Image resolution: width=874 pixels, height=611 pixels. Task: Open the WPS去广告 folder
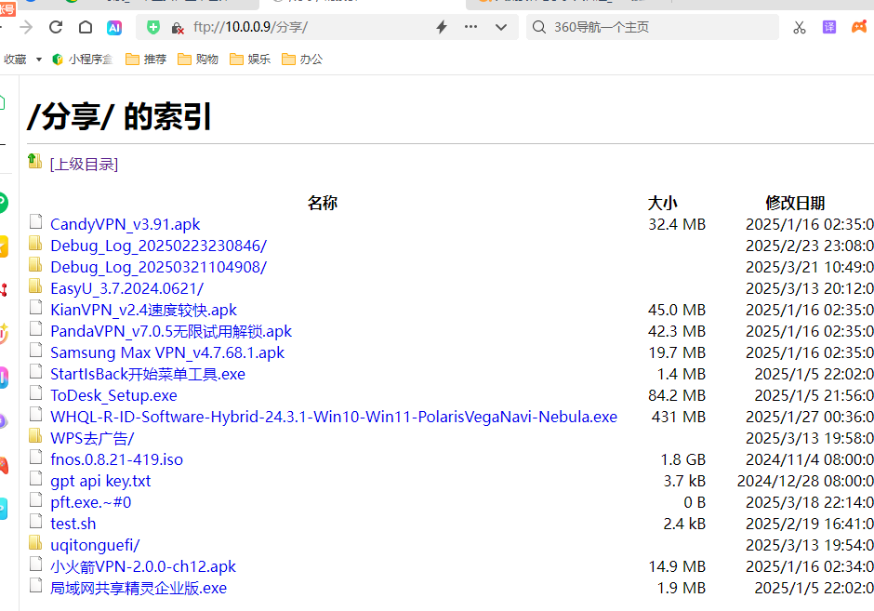coord(92,438)
